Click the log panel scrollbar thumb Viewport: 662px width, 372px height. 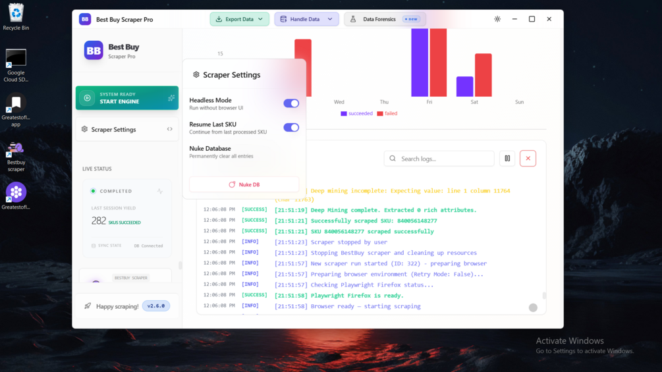(544, 296)
